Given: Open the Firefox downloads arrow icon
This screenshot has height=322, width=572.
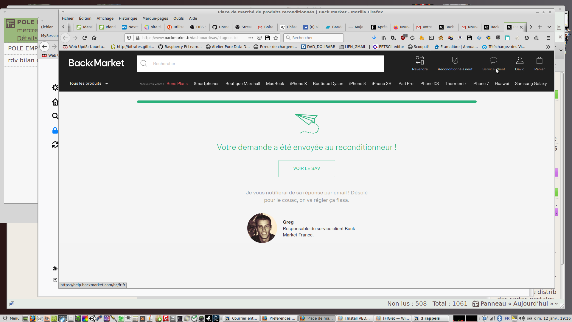Looking at the screenshot, I should click(x=374, y=38).
